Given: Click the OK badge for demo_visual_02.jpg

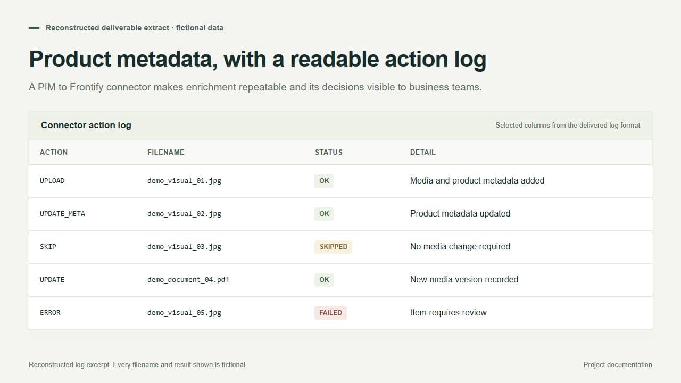Looking at the screenshot, I should point(324,214).
